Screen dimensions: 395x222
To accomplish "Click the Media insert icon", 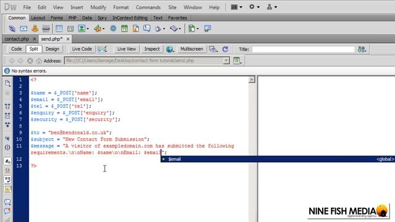I will [98, 28].
